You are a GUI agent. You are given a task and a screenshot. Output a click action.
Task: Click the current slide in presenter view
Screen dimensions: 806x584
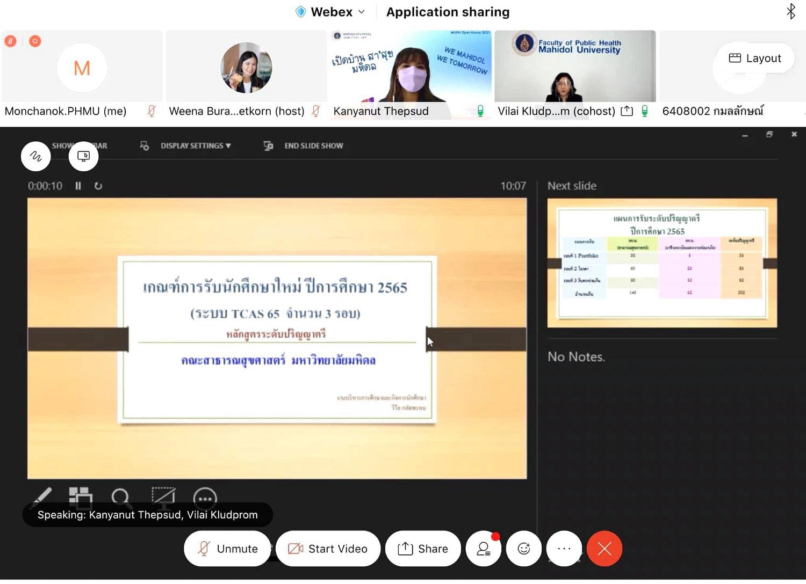[x=277, y=338]
